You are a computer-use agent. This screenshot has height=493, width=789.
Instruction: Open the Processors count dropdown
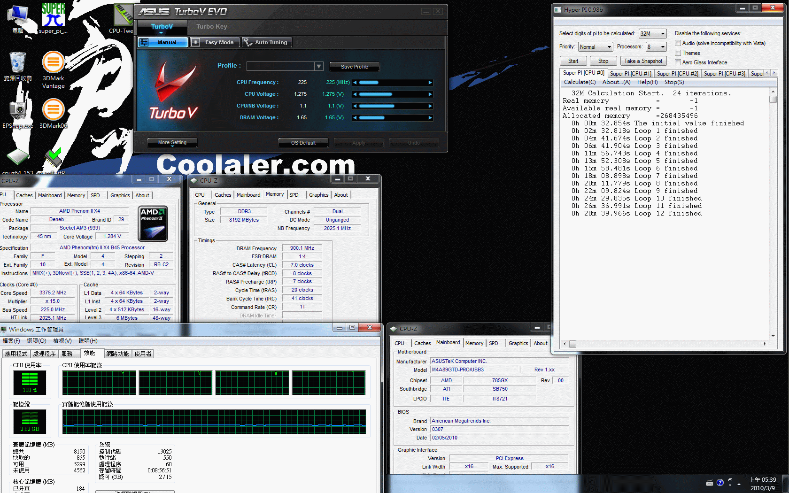click(656, 47)
